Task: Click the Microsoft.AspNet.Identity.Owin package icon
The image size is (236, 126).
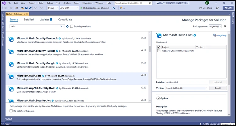Action: (x=11, y=89)
